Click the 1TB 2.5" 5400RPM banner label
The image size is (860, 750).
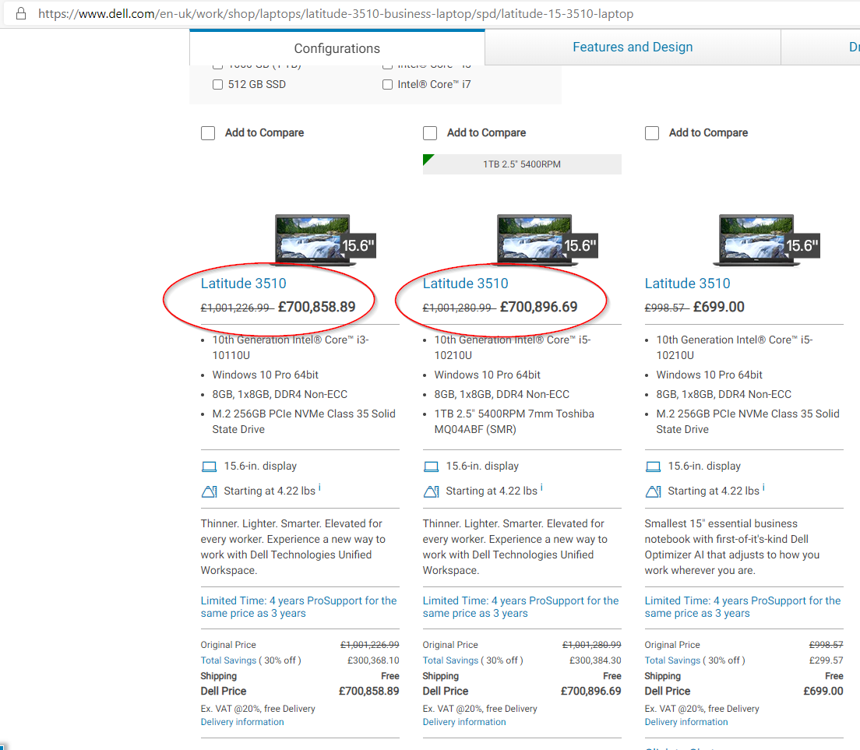[x=522, y=164]
